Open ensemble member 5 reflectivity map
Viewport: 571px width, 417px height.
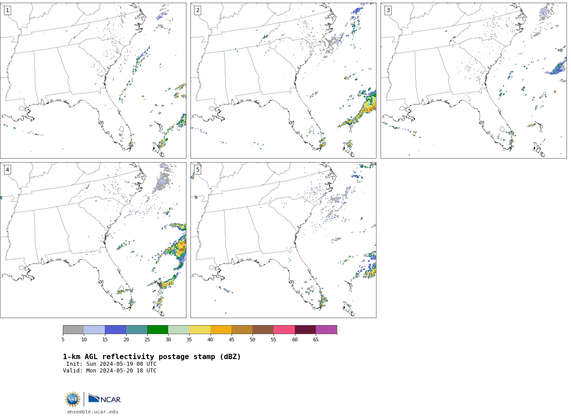(283, 240)
